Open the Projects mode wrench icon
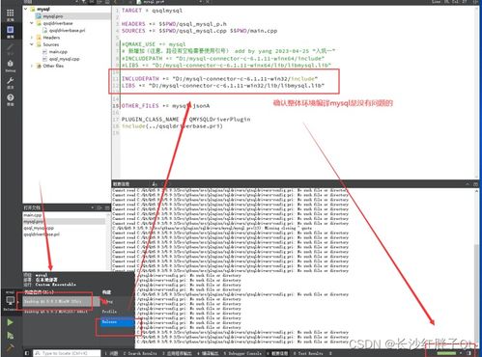Screen dimensions: 482x357 pos(11,81)
